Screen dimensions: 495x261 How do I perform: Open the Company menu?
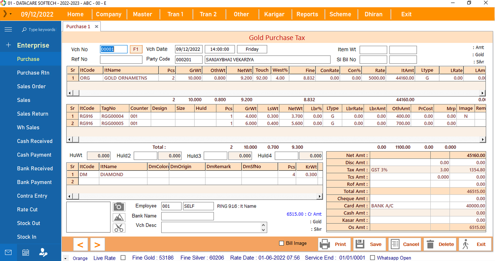click(109, 14)
